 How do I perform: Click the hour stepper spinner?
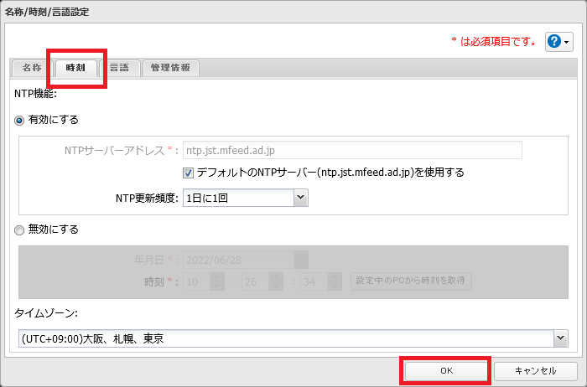(x=216, y=281)
